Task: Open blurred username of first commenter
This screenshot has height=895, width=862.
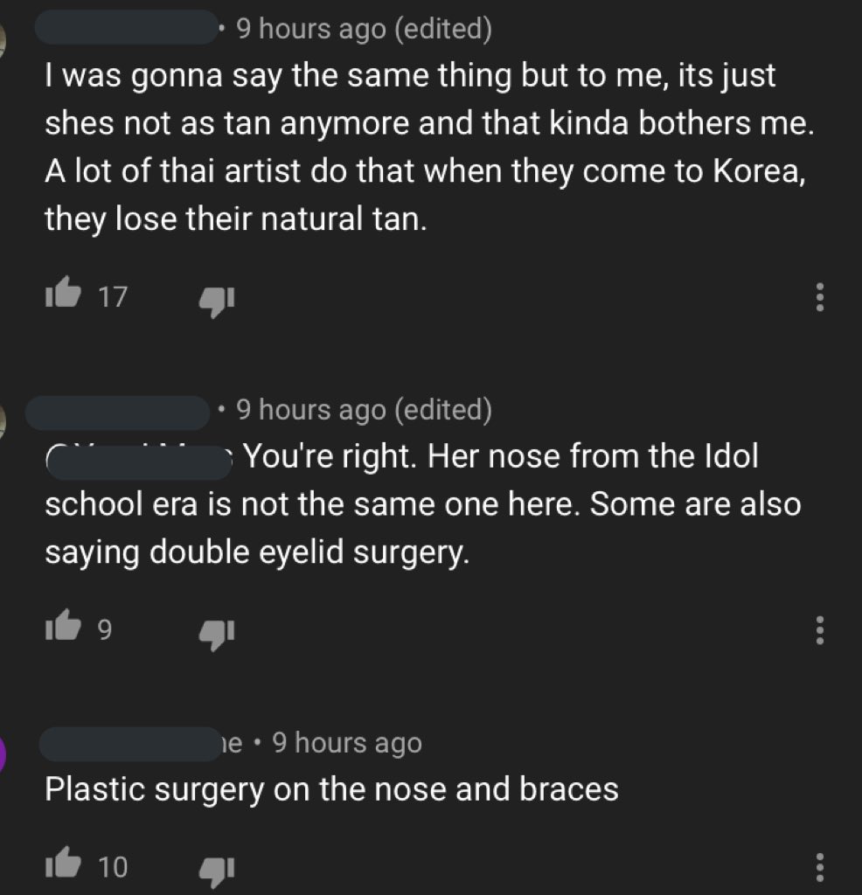Action: [127, 27]
